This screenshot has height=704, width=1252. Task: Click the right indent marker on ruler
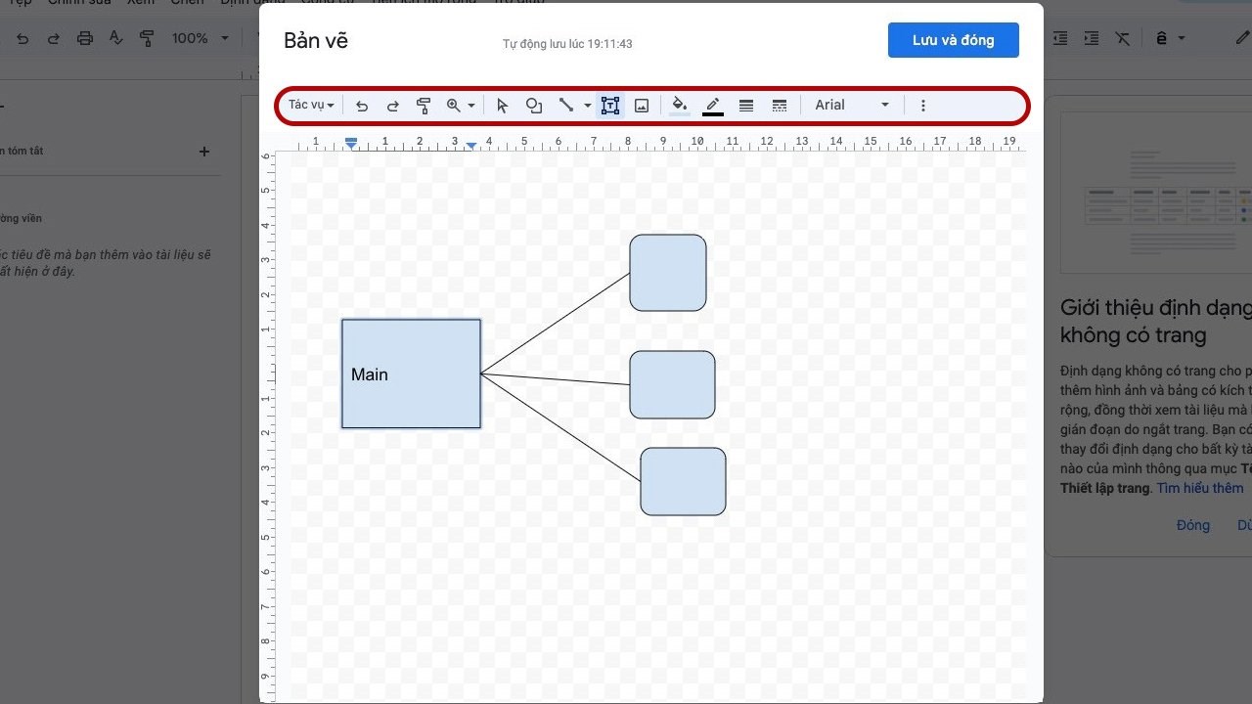[471, 146]
